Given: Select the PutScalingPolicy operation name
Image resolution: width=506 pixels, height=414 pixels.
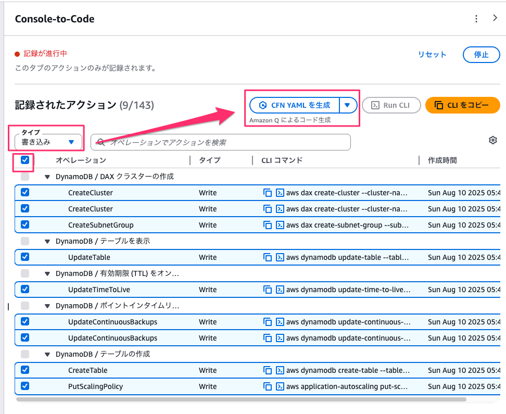Looking at the screenshot, I should [x=95, y=386].
